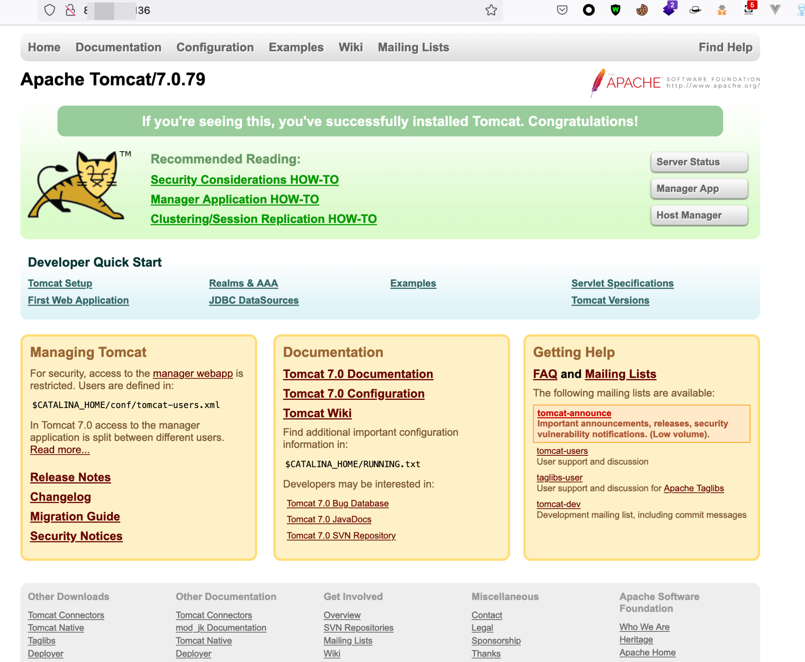Open Tomcat 7.0 Configuration link
805x662 pixels.
(354, 393)
